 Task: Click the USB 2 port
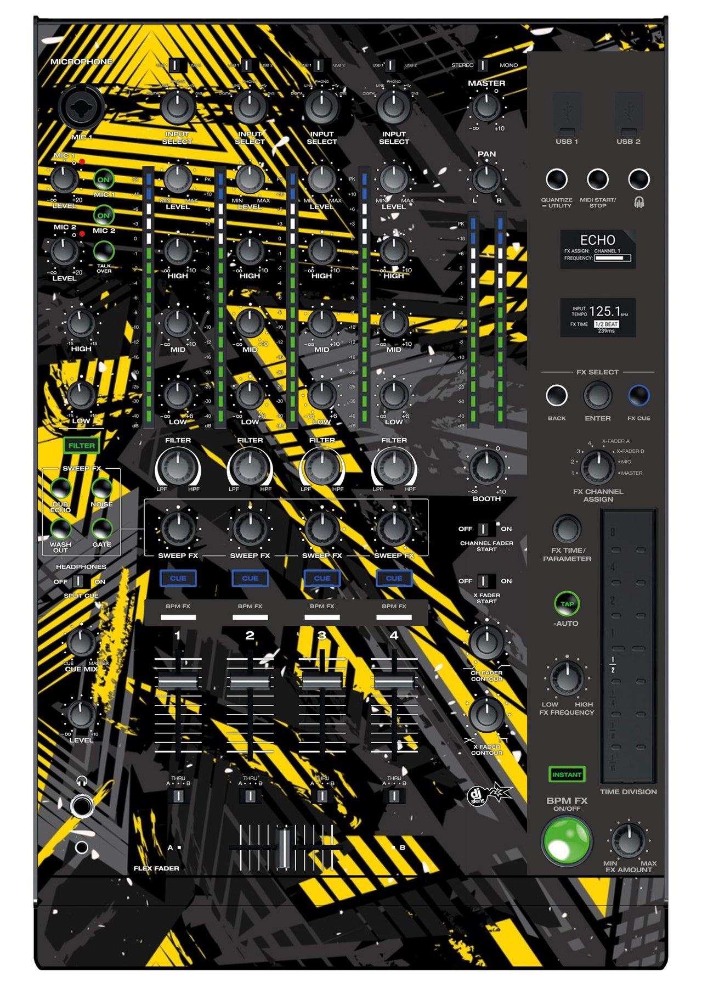(629, 114)
